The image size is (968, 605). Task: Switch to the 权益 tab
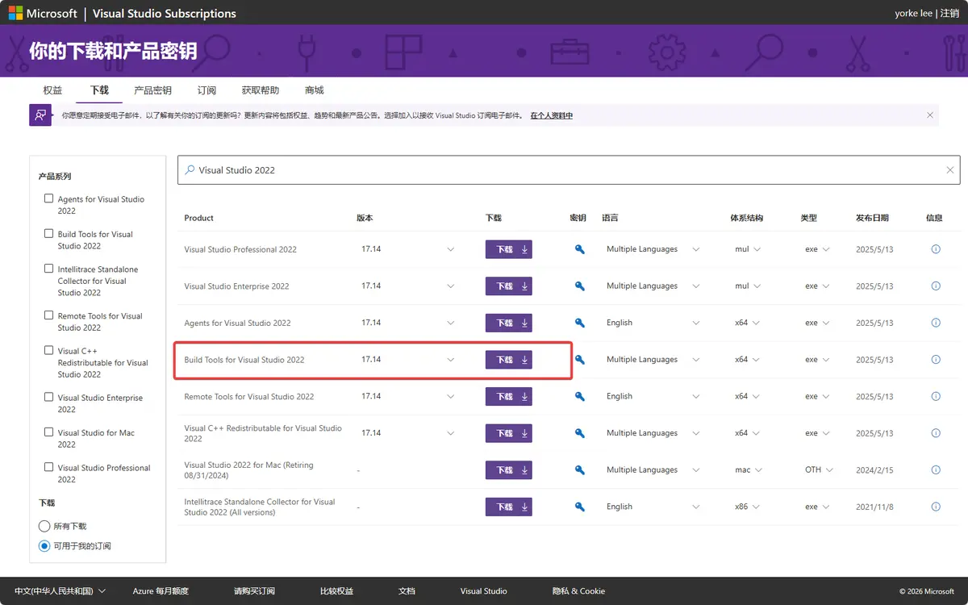tap(52, 90)
